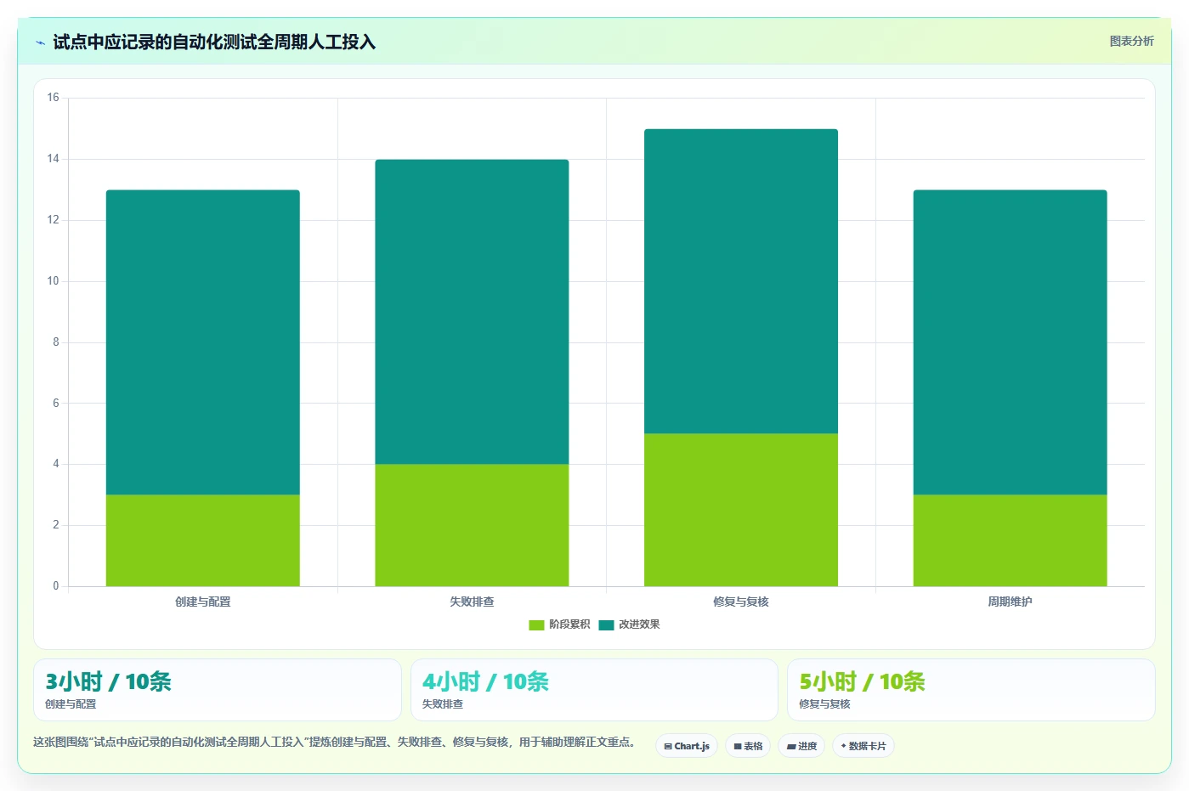1189x791 pixels.
Task: Click the 周期维护 x-axis label
Action: point(1010,602)
